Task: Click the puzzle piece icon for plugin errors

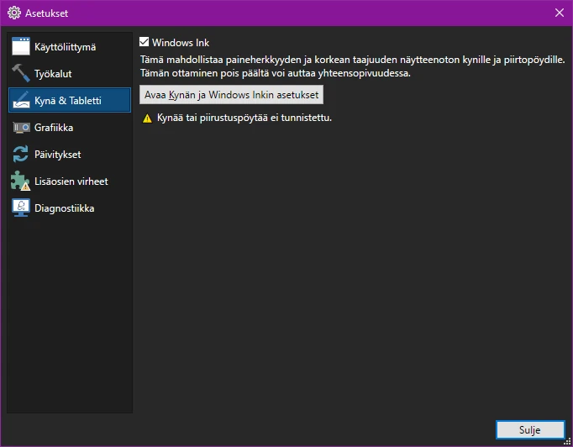Action: pos(21,181)
